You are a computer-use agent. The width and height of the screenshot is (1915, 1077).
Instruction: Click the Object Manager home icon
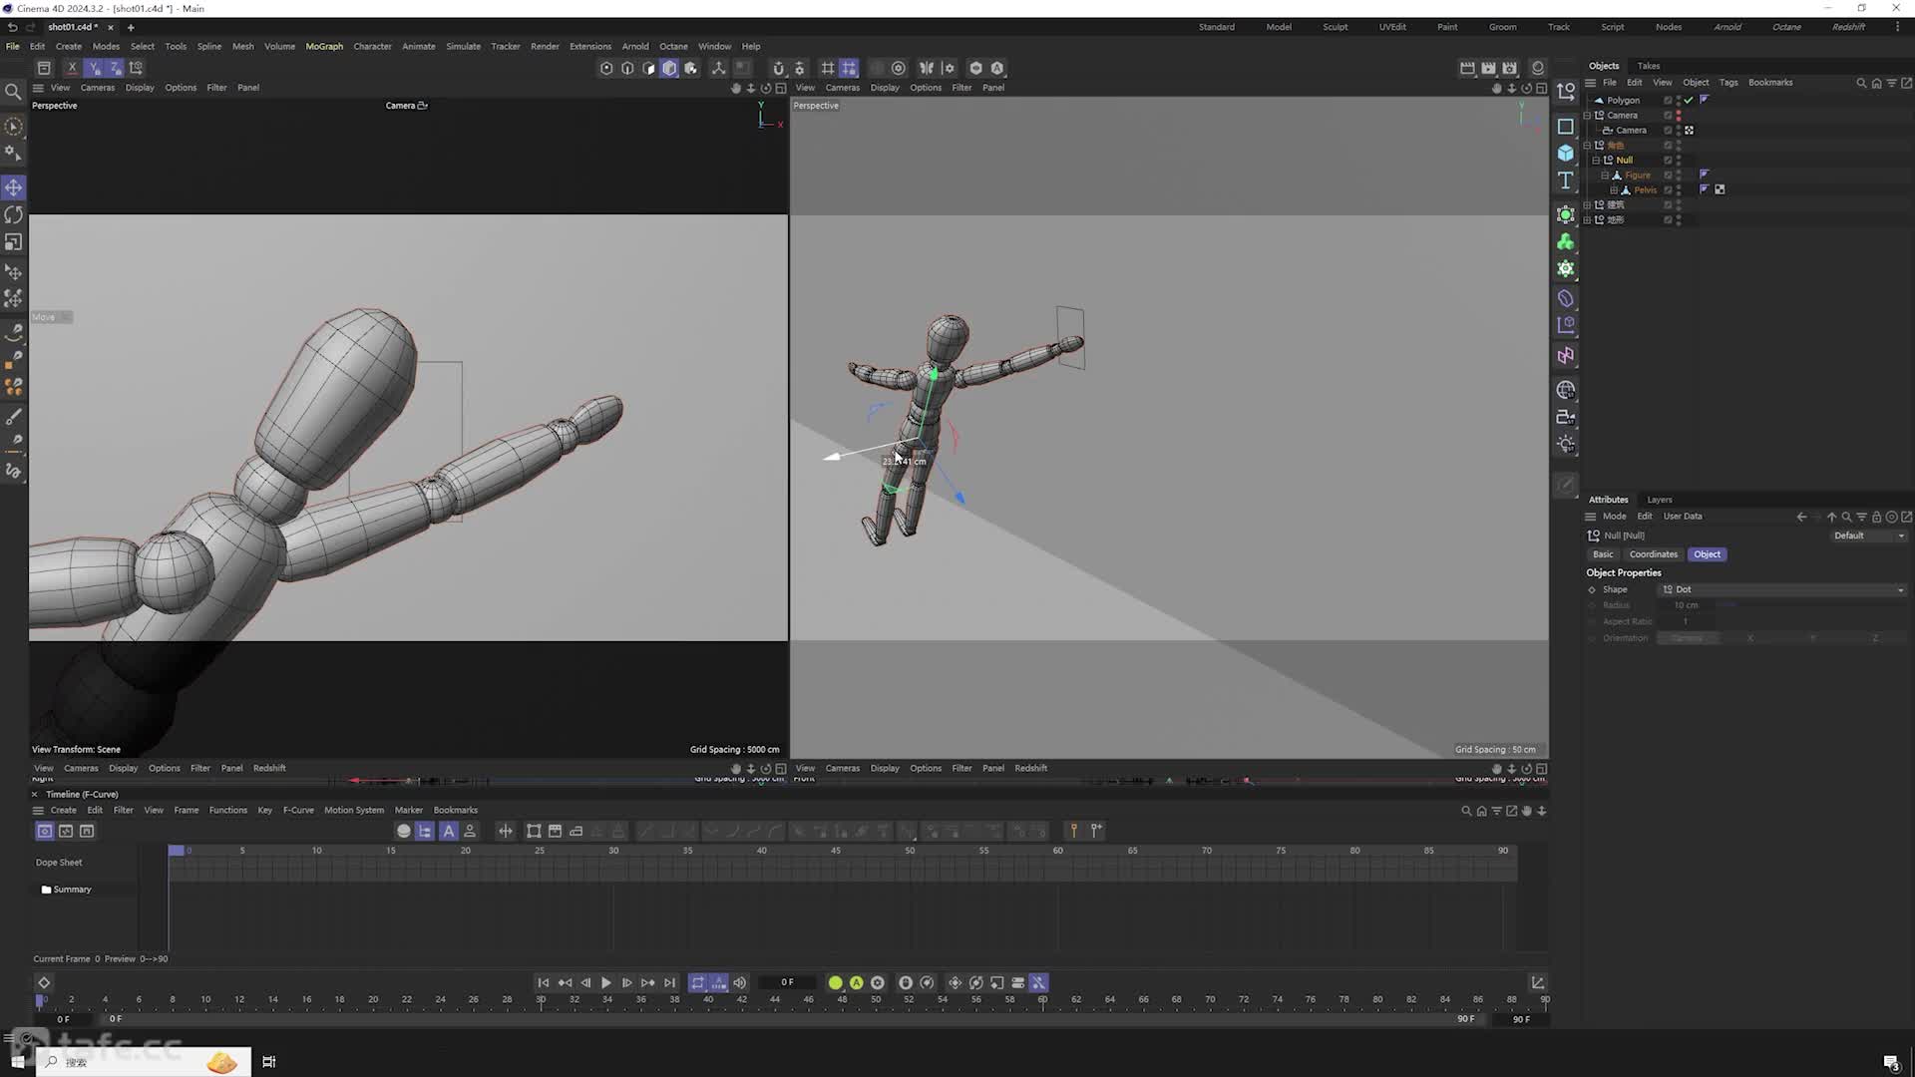[x=1876, y=83]
